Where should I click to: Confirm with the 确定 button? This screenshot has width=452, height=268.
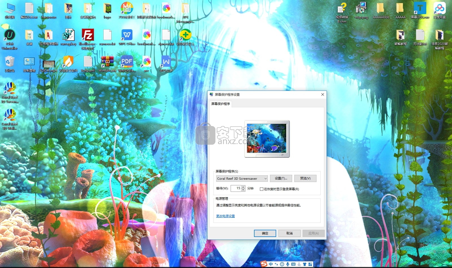tap(265, 233)
